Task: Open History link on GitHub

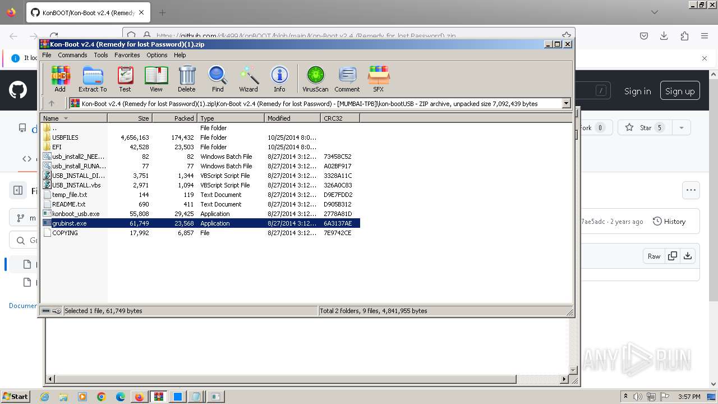Action: click(669, 222)
